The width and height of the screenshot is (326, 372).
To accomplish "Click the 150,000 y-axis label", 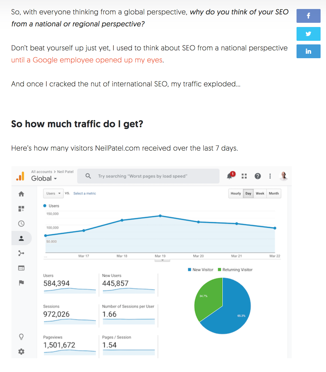I will (x=52, y=214).
